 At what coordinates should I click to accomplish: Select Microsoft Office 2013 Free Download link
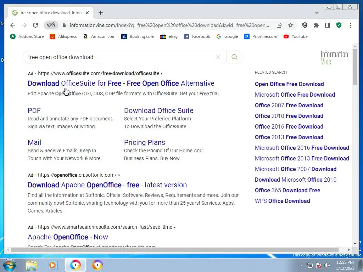coord(302,159)
